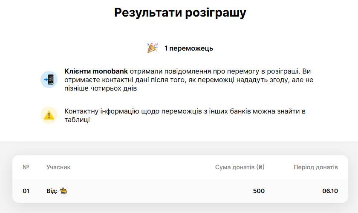The image size is (358, 213).
Task: Click the bold "Клієнти monobank" text
Action: point(96,71)
